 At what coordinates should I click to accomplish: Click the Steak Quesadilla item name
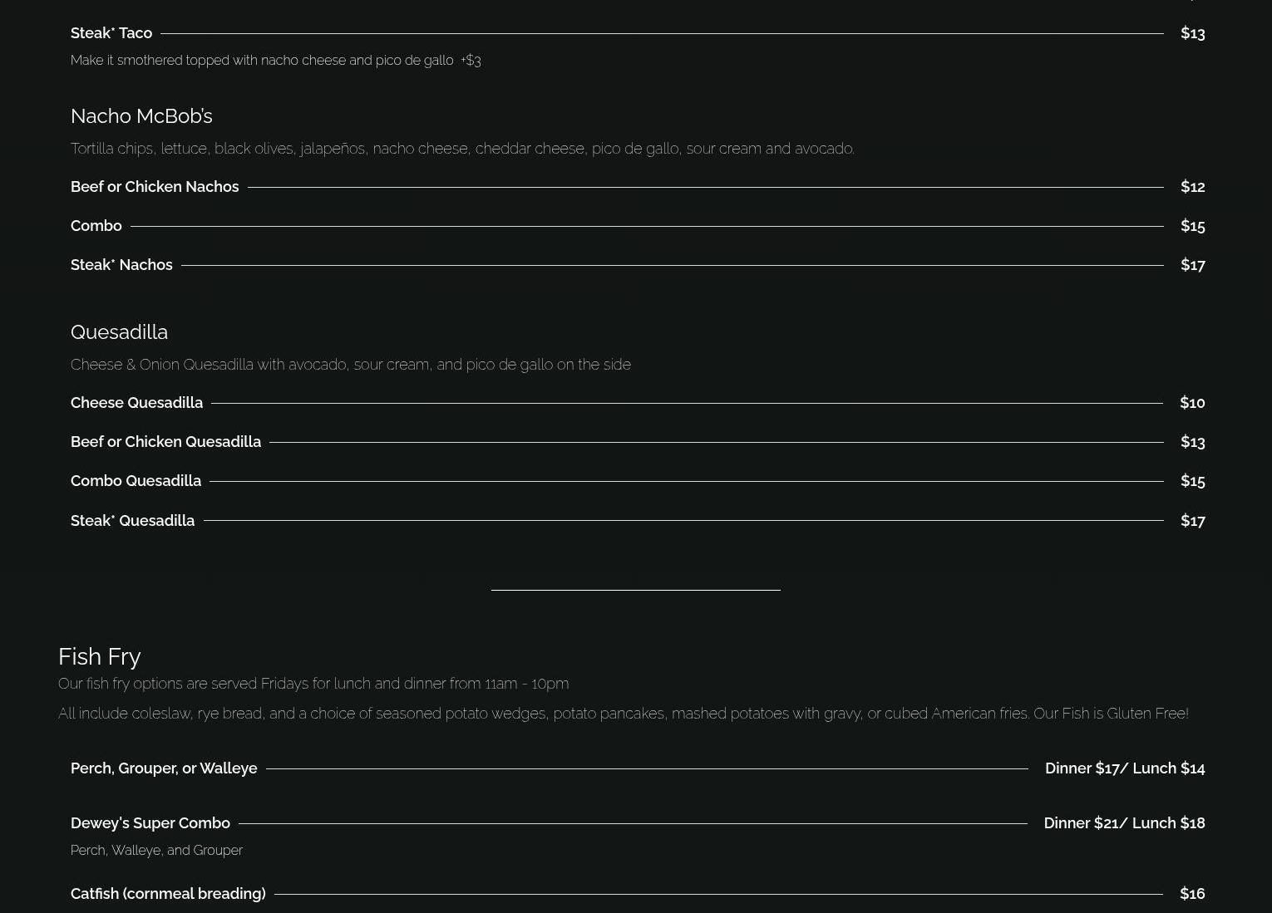pyautogui.click(x=132, y=521)
